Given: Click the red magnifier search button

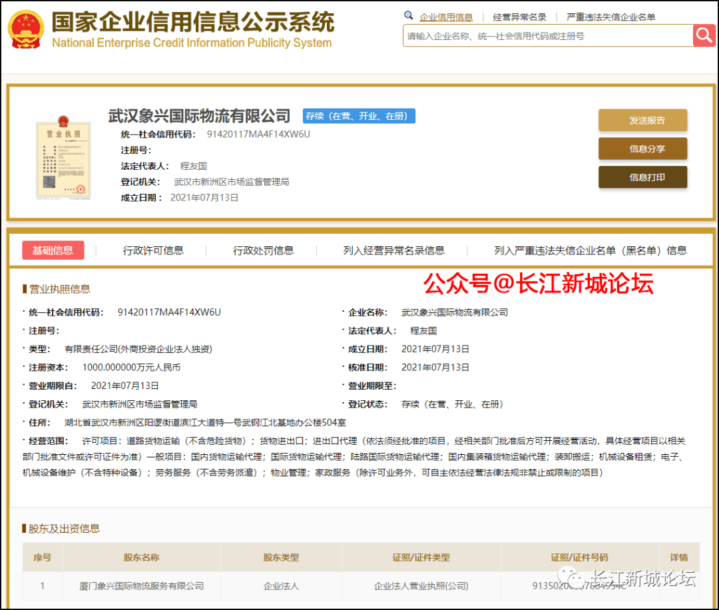Looking at the screenshot, I should click(x=703, y=35).
